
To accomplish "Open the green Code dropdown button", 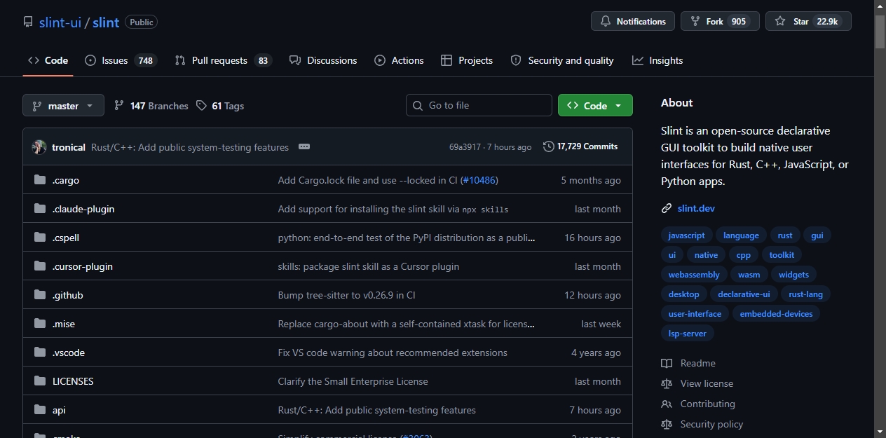I will (595, 105).
